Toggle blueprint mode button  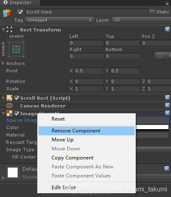(x=160, y=56)
